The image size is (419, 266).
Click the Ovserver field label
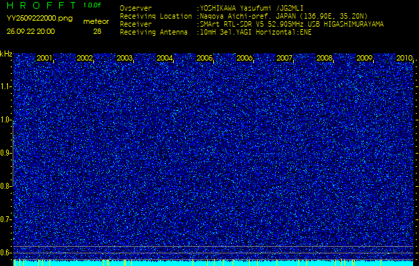point(136,8)
